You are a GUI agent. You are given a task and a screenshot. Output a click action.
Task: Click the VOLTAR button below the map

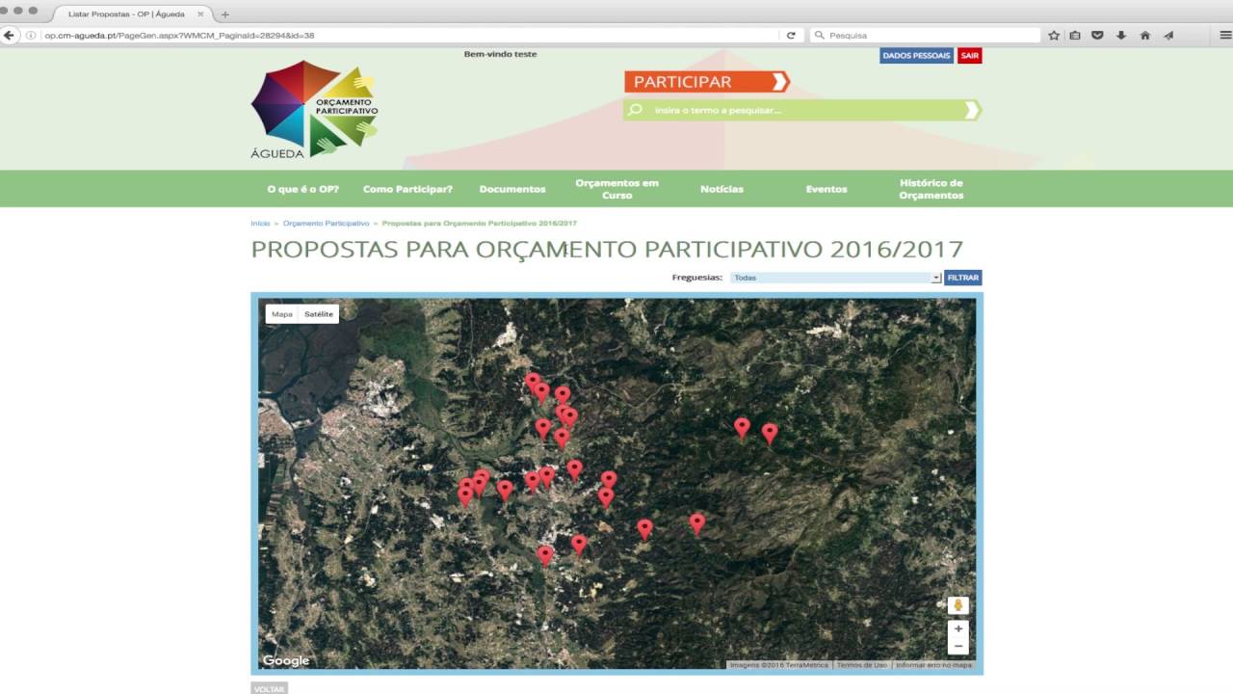point(269,688)
